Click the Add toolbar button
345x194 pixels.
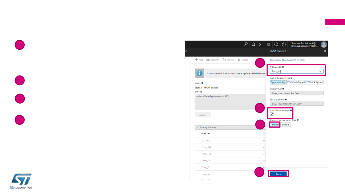point(199,60)
